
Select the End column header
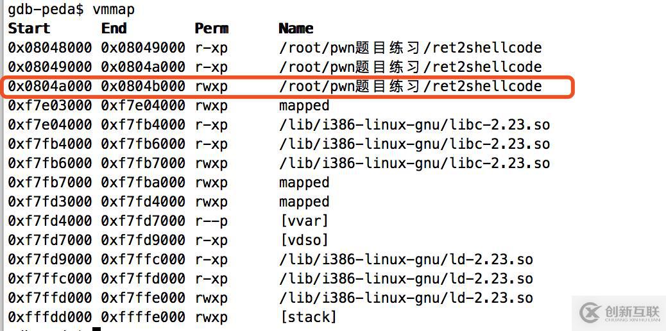click(x=114, y=28)
